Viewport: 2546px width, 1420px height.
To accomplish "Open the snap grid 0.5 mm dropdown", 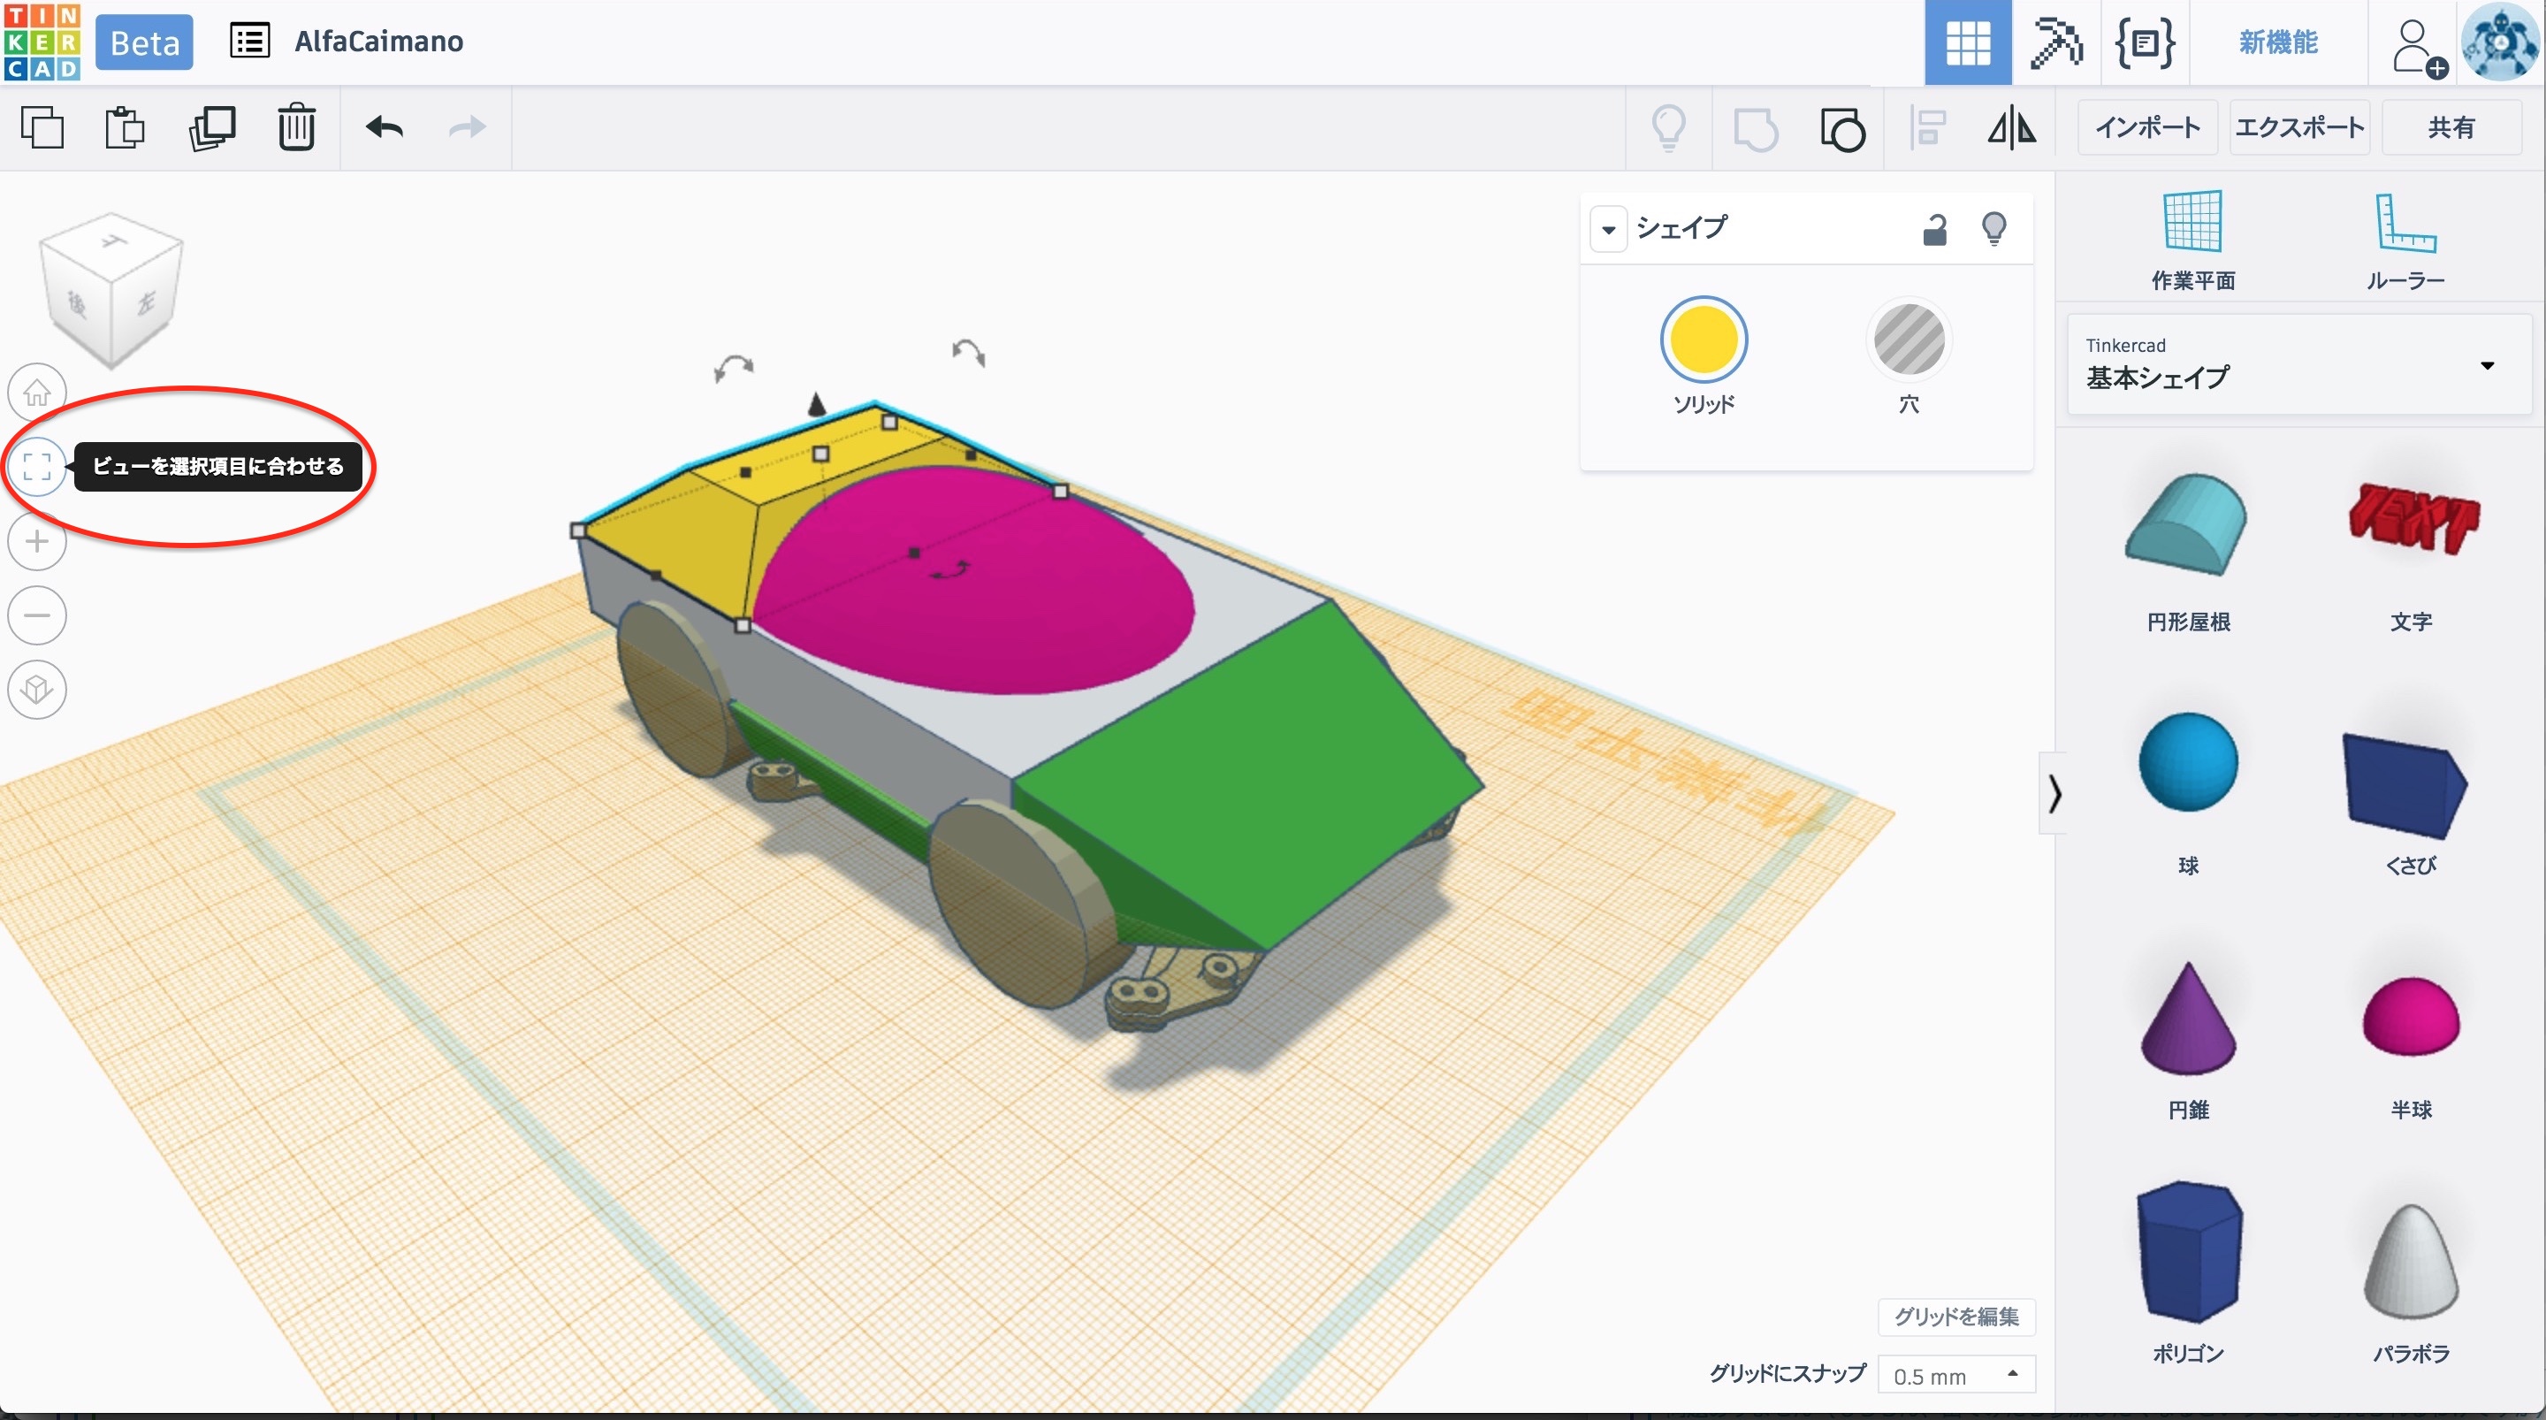I will [x=1955, y=1375].
